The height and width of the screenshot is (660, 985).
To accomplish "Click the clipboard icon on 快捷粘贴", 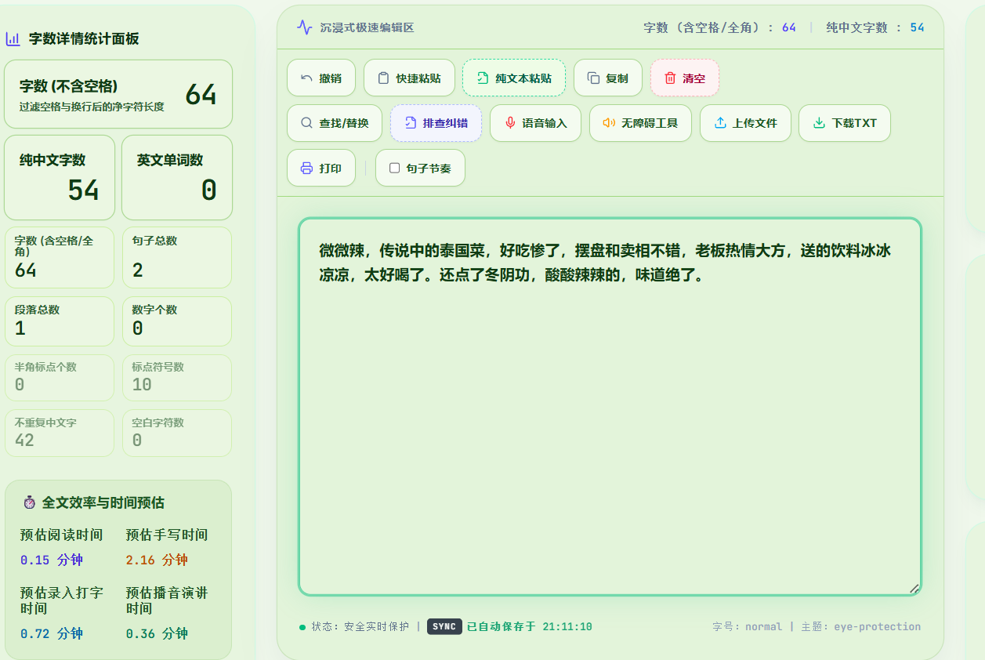I will (383, 78).
